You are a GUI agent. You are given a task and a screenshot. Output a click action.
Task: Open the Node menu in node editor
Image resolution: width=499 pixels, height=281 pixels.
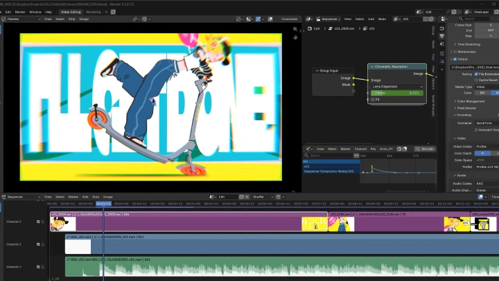click(382, 19)
